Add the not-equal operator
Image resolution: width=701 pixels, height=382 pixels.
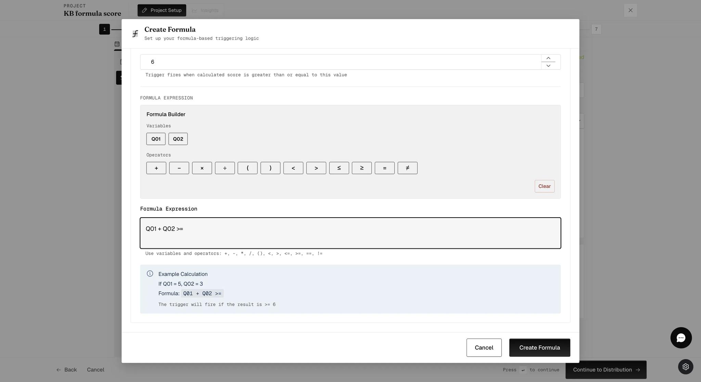[x=408, y=168]
